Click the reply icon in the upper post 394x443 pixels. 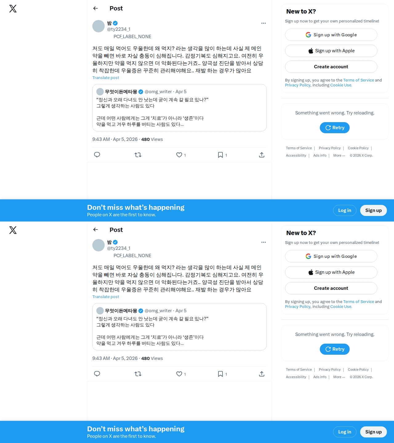(x=97, y=155)
